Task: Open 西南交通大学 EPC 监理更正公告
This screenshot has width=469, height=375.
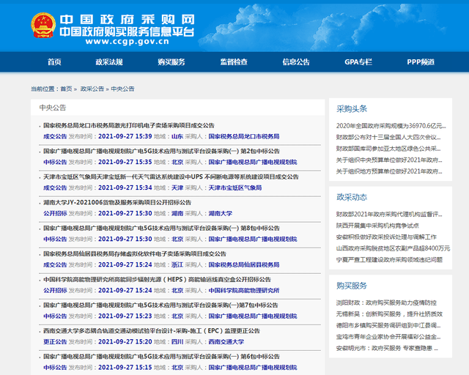Action: tap(152, 331)
